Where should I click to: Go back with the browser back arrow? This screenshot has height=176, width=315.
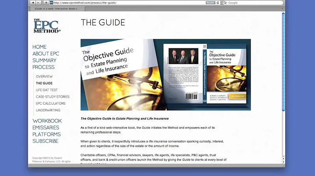[33, 3]
